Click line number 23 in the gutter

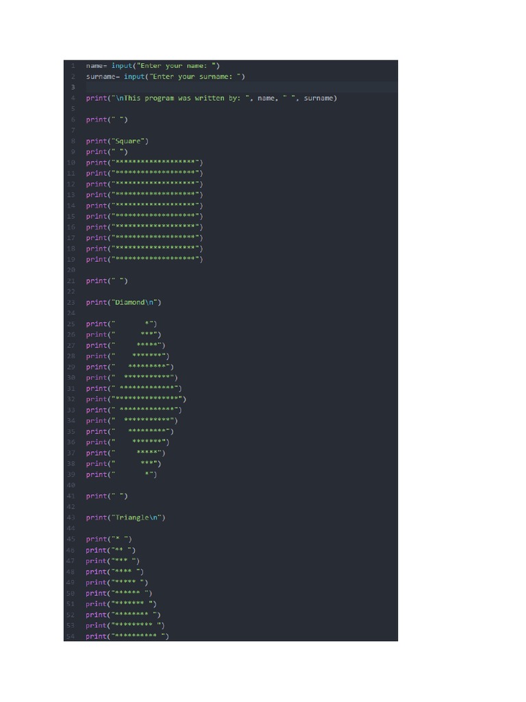click(x=71, y=302)
